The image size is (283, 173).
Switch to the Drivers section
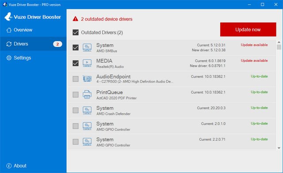coord(33,44)
